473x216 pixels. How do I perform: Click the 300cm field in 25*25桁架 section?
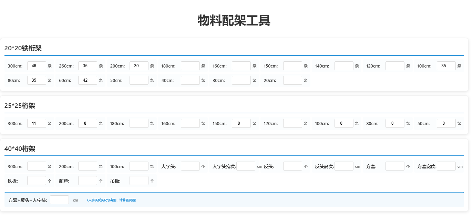[37, 123]
